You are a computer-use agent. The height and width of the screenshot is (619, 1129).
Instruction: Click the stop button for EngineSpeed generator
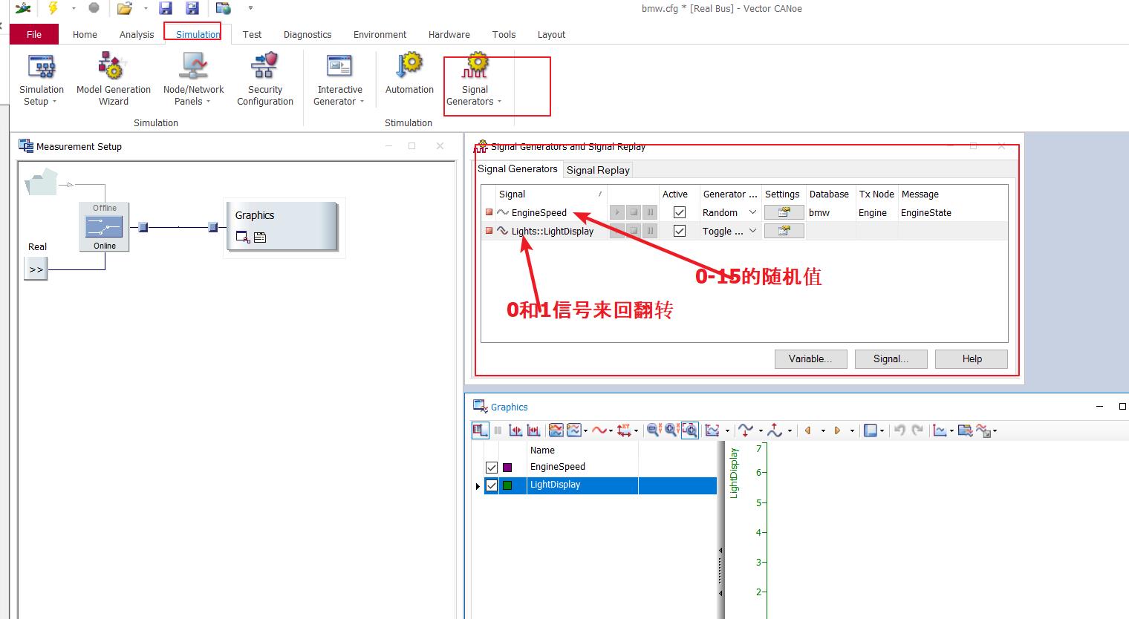tap(634, 212)
